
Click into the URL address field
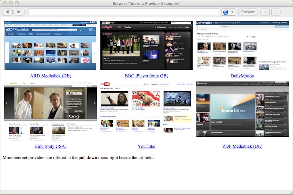[x=123, y=12]
